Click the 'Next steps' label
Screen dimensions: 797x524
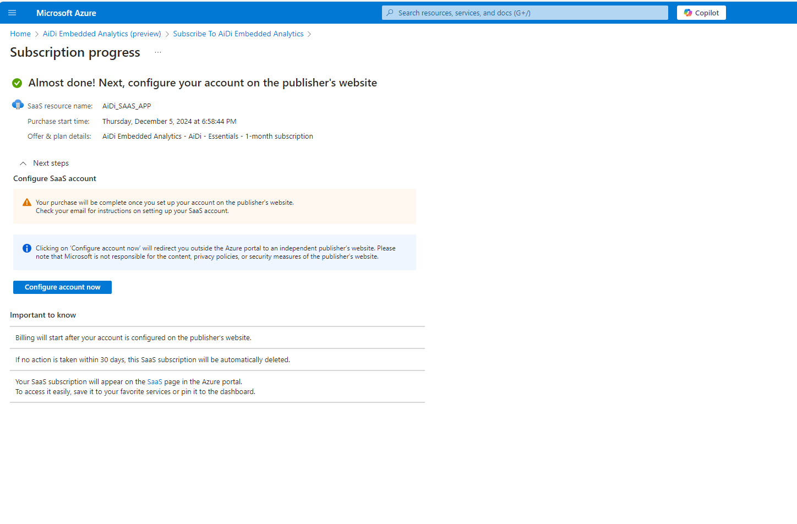click(x=51, y=163)
